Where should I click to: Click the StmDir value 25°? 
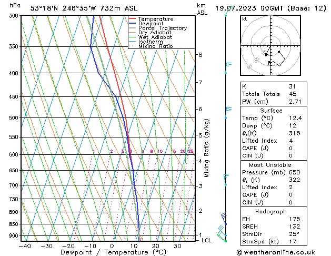(294, 234)
